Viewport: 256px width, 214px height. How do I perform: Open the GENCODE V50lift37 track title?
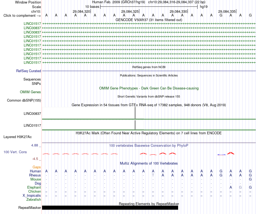click(x=149, y=20)
